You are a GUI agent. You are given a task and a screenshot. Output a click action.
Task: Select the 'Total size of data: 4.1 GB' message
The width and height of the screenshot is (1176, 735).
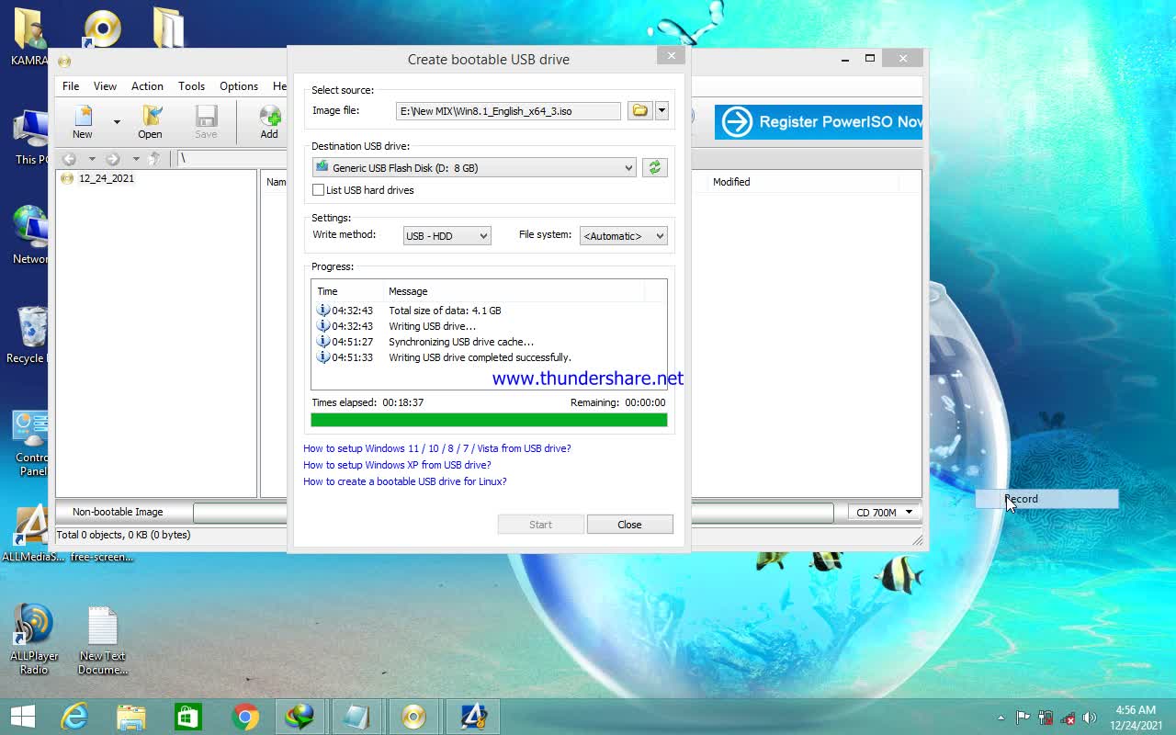(x=445, y=311)
